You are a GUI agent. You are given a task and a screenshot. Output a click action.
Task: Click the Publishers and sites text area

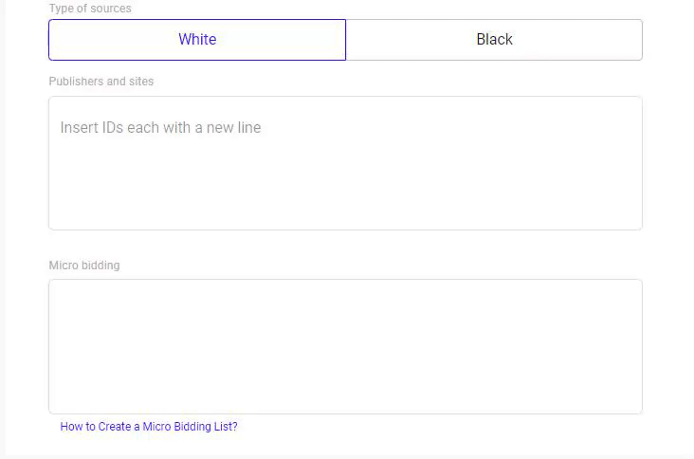345,163
